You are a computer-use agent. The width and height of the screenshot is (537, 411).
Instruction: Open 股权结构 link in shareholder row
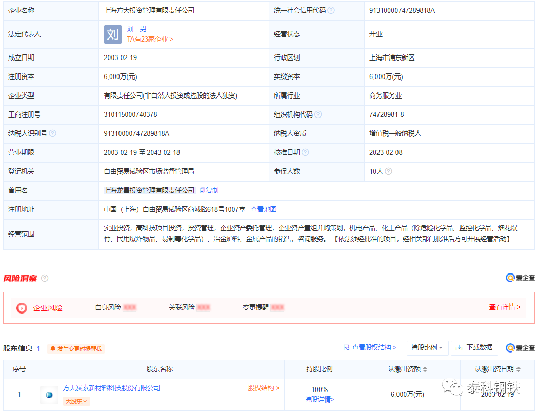tap(263, 388)
